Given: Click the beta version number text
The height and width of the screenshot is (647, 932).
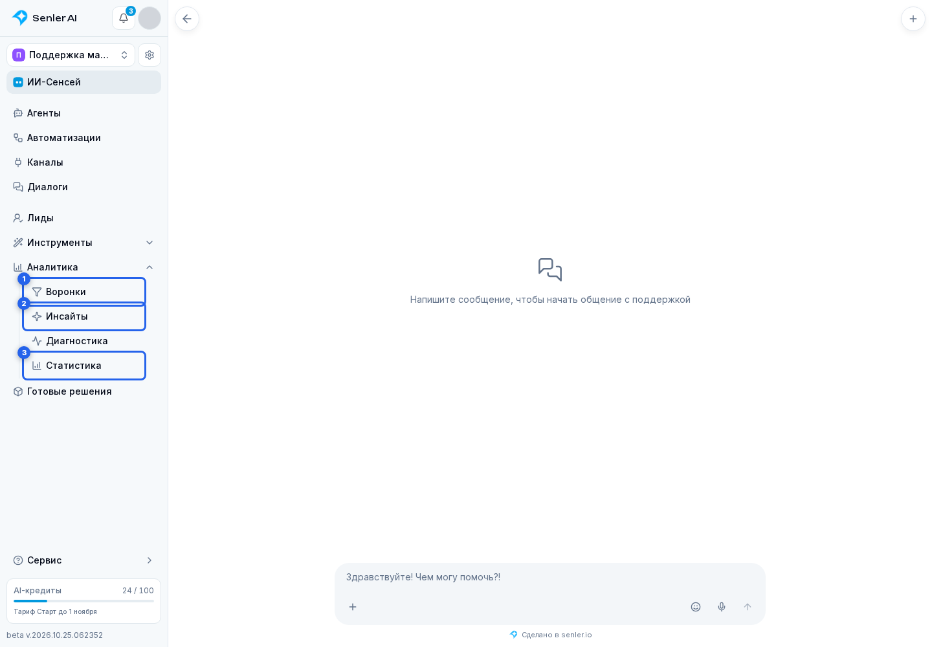Looking at the screenshot, I should (x=54, y=635).
